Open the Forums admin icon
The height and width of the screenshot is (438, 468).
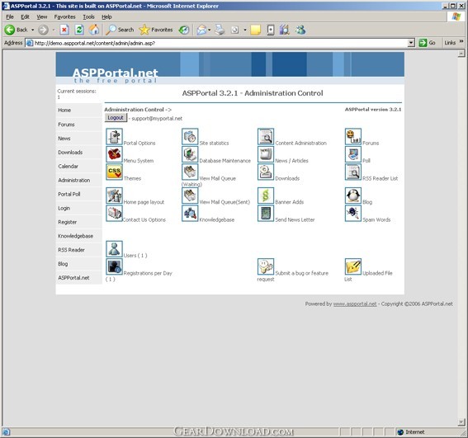[353, 136]
